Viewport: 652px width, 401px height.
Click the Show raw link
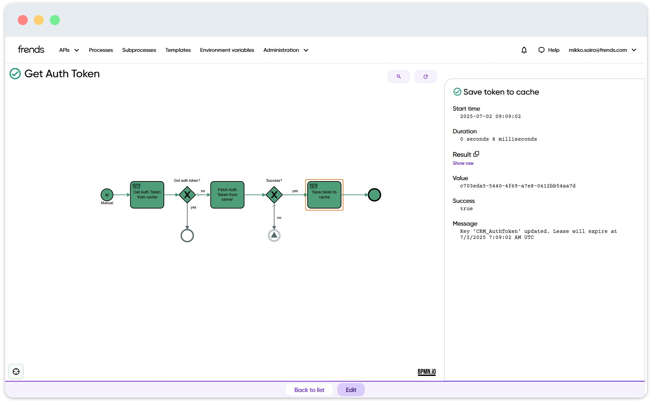463,163
